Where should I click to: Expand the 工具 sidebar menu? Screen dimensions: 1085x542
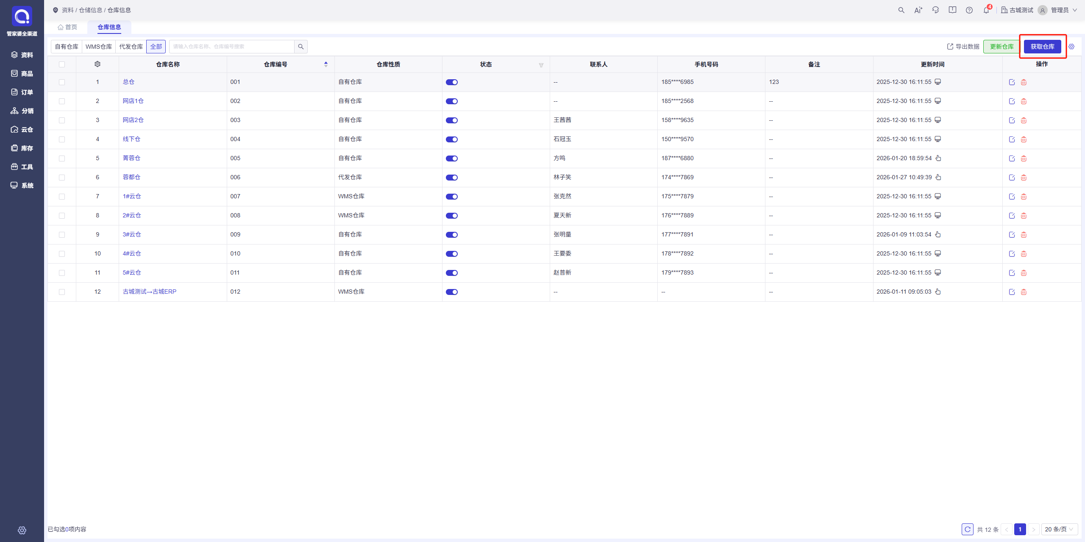pyautogui.click(x=22, y=167)
